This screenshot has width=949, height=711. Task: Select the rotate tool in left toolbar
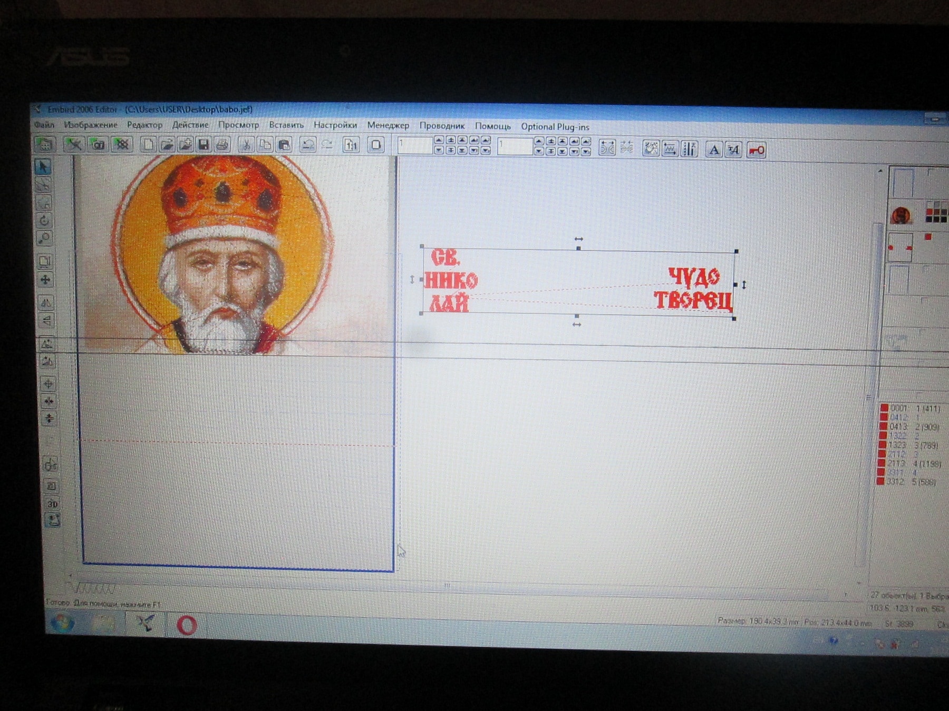point(44,221)
